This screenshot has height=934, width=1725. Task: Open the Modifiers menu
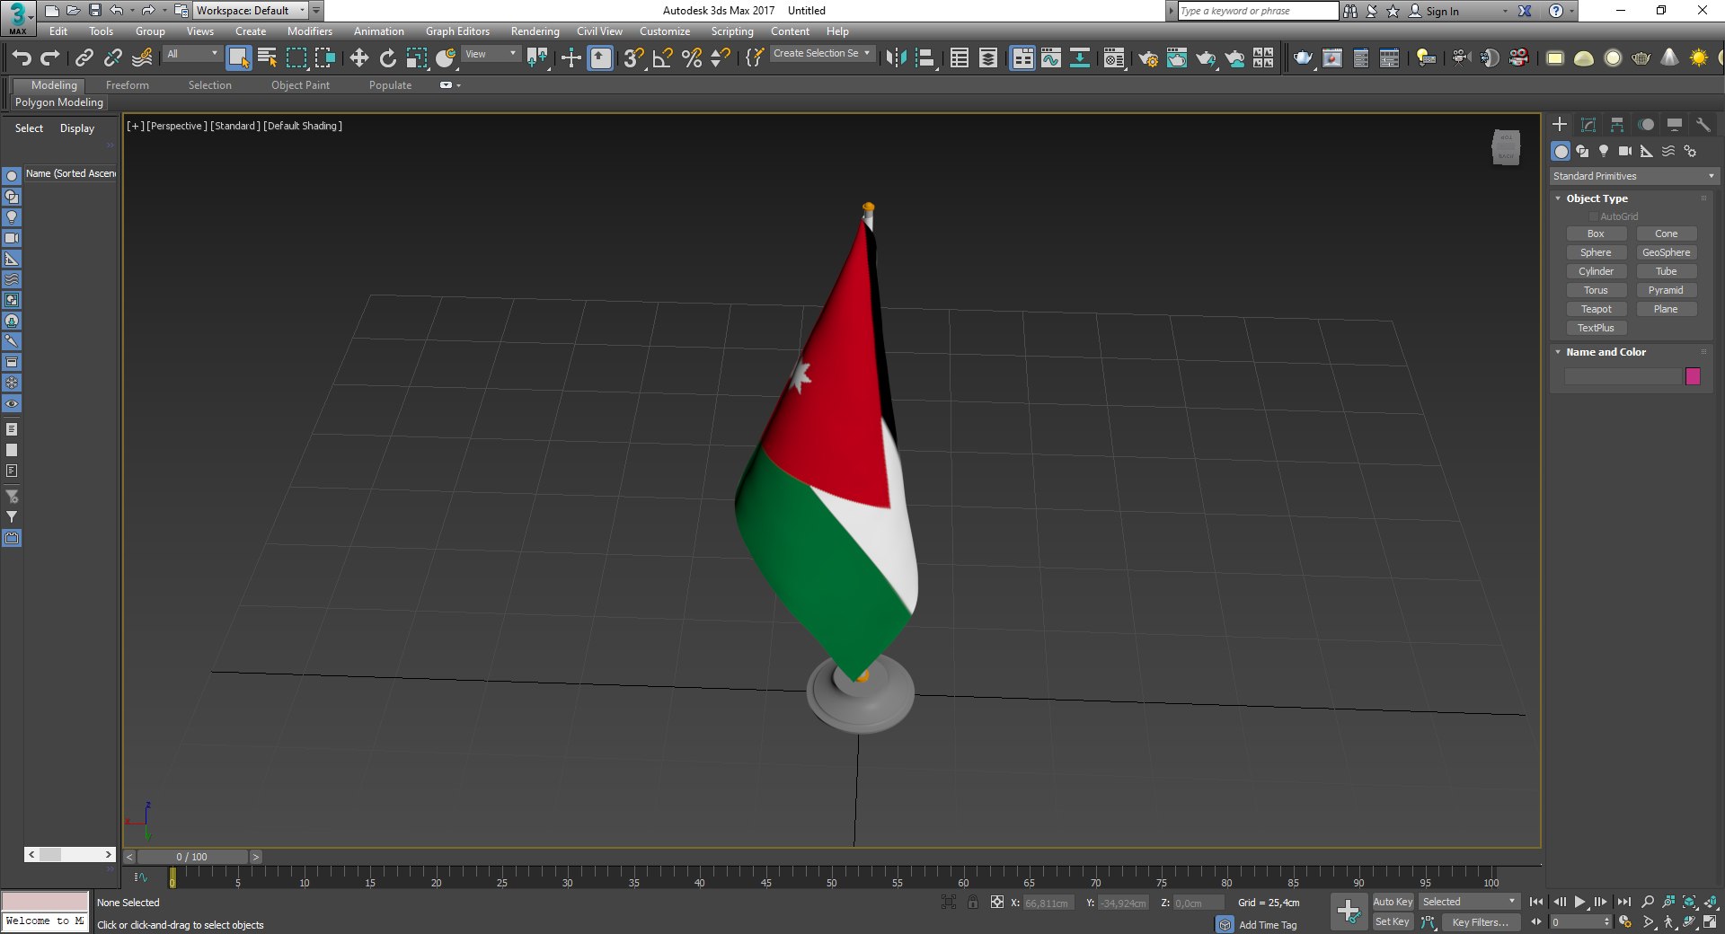click(x=309, y=31)
